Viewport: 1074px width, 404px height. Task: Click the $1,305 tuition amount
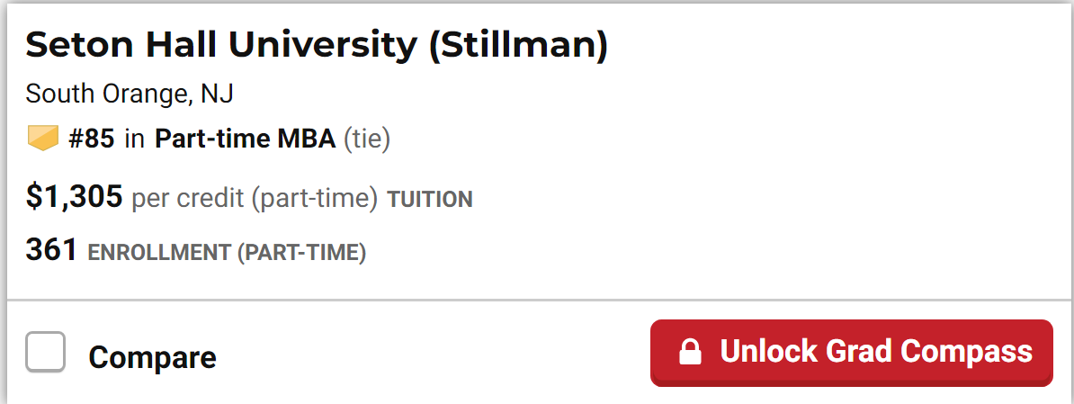click(x=74, y=197)
